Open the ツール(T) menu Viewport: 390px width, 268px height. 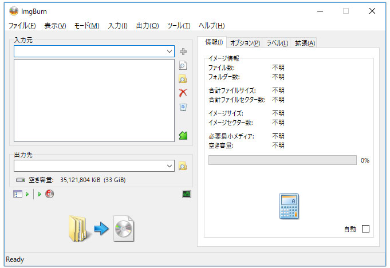click(x=179, y=26)
